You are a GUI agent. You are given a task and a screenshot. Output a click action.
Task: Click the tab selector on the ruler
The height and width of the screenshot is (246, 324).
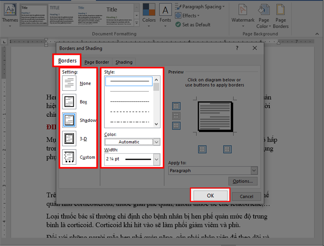(x=4, y=42)
